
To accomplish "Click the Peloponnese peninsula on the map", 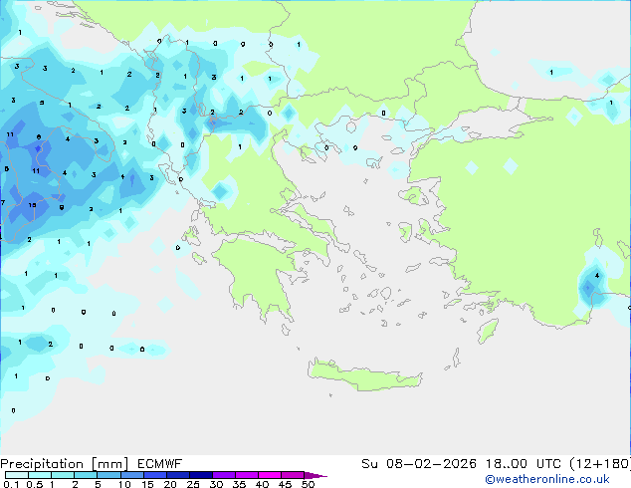I will tap(258, 274).
